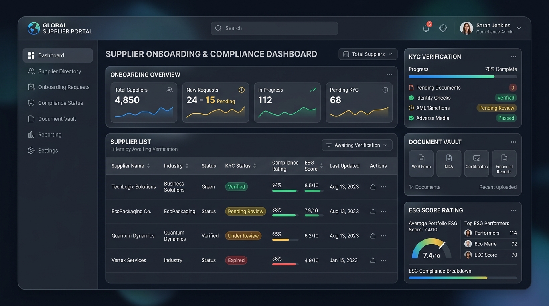
Task: Click the Quantum Dynamics supplier name
Action: pyautogui.click(x=133, y=236)
